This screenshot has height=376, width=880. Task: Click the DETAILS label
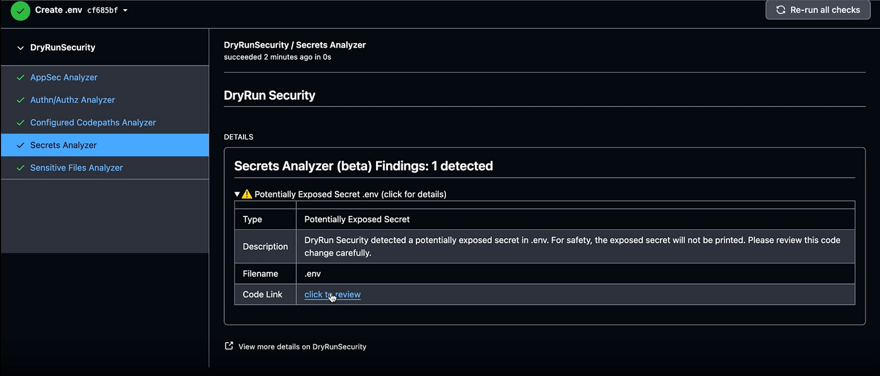click(x=238, y=137)
